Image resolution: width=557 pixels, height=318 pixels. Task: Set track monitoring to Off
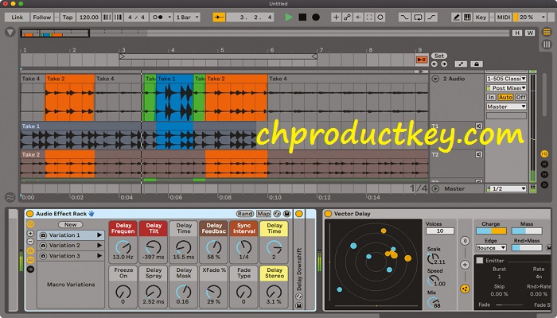tap(520, 97)
